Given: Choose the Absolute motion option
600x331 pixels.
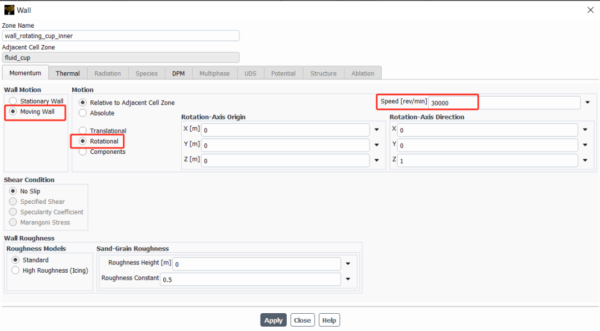Looking at the screenshot, I should point(83,113).
